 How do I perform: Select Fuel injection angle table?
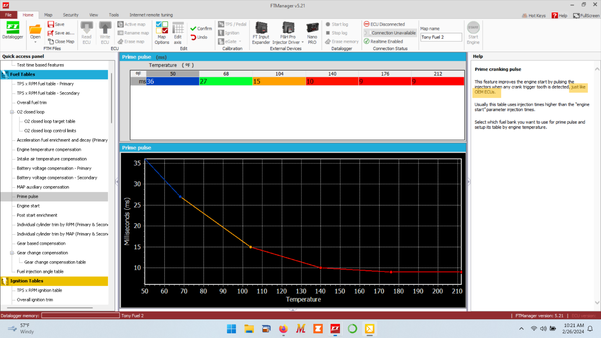coord(40,271)
